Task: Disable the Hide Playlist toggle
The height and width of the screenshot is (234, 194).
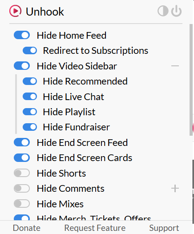Action: click(x=30, y=112)
